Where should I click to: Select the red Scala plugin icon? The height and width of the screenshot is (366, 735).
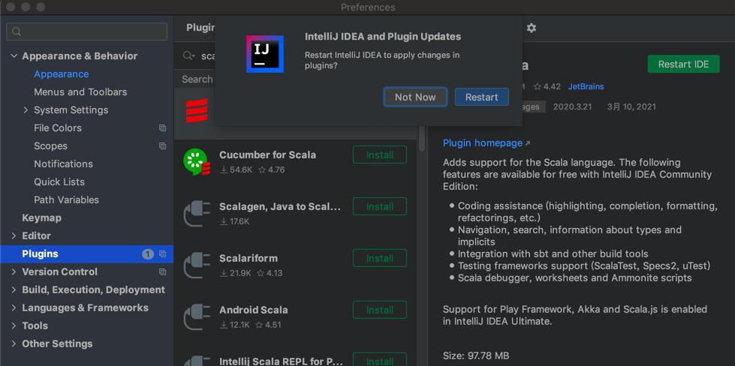tap(197, 111)
